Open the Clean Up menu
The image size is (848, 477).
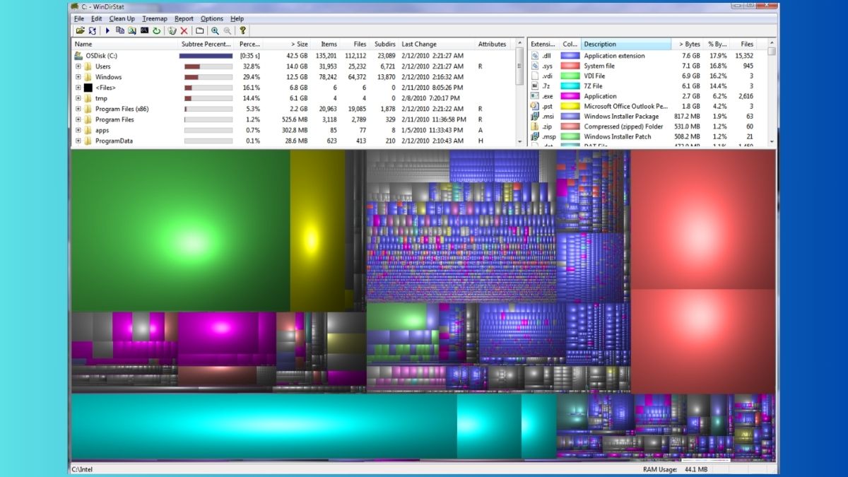point(122,18)
